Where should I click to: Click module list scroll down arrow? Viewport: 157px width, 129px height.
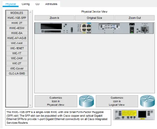(30, 105)
